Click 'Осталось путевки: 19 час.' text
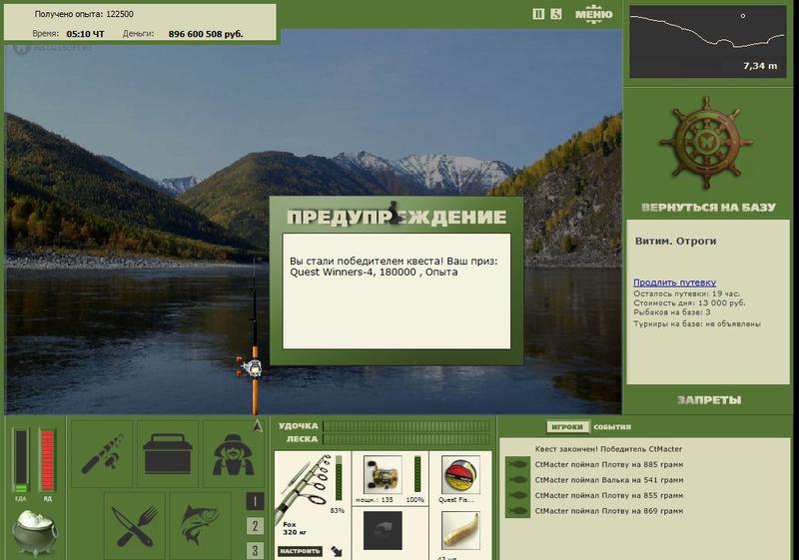The height and width of the screenshot is (560, 799). [686, 293]
